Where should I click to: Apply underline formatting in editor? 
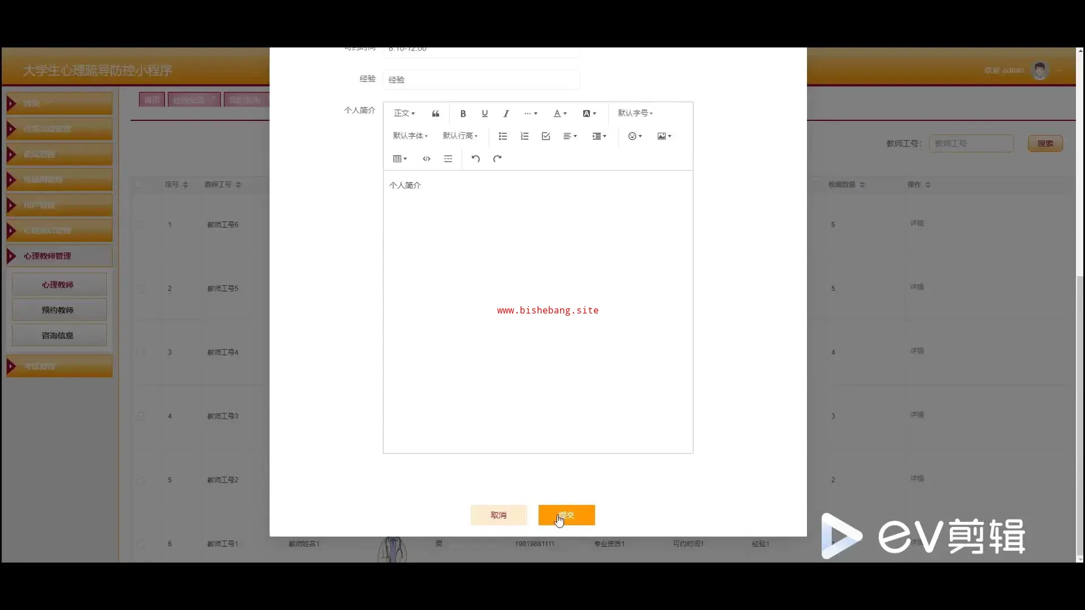coord(484,114)
